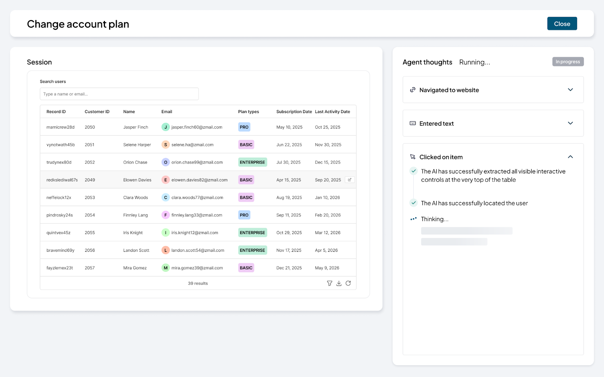The height and width of the screenshot is (377, 604).
Task: Click Landon Scott's avatar icon
Action: pos(165,250)
